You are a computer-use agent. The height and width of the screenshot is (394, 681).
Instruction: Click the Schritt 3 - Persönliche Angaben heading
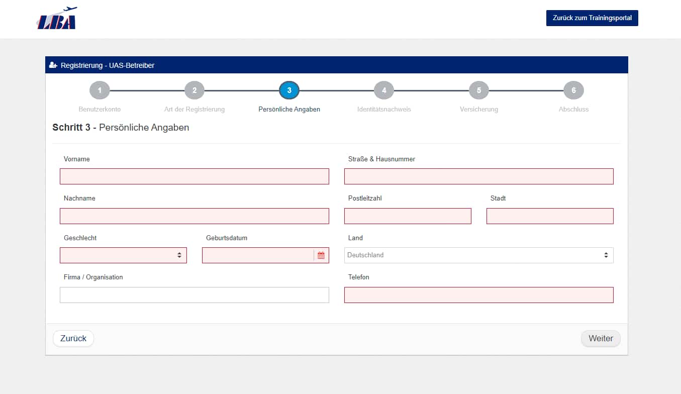(x=121, y=128)
